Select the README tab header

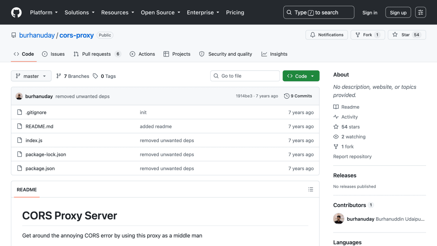[x=27, y=190]
